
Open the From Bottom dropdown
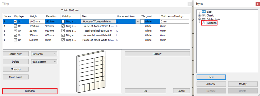44,62
